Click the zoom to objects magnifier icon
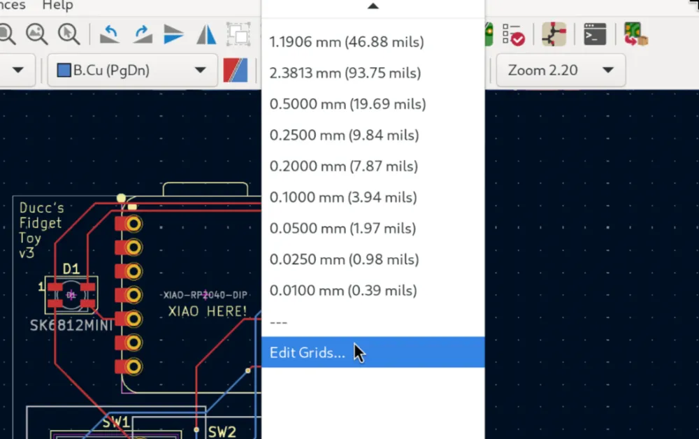 [x=37, y=33]
